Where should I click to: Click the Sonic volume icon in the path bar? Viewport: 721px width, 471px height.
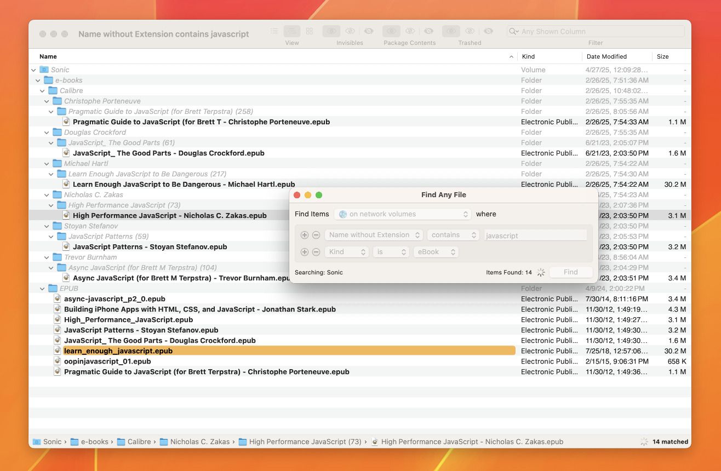click(37, 441)
